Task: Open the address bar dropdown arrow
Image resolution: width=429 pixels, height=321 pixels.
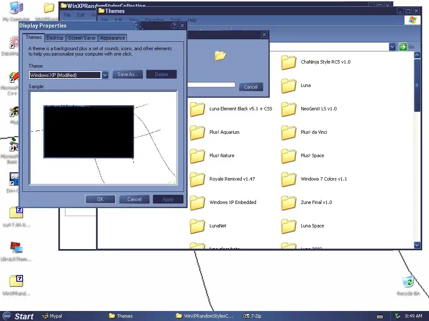Action: (x=392, y=47)
